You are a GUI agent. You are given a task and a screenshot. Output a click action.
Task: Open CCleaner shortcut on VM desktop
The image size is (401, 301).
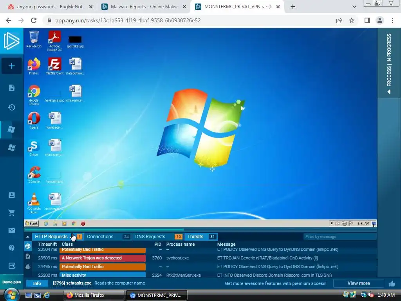click(34, 174)
